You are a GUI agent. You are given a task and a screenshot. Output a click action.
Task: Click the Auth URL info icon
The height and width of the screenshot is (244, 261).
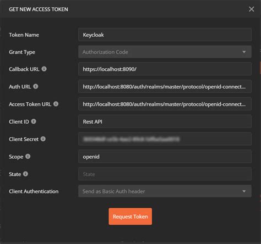coord(36,86)
